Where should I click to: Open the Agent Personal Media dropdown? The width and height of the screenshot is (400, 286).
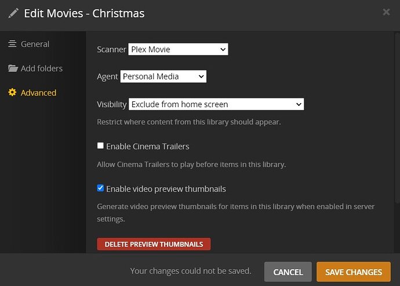[x=163, y=76]
